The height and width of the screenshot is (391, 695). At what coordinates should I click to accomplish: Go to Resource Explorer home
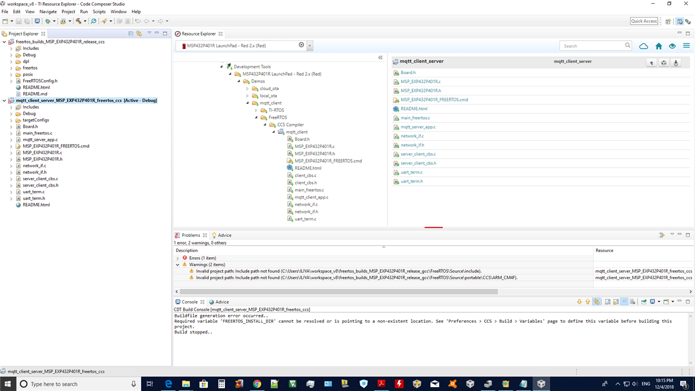658,46
